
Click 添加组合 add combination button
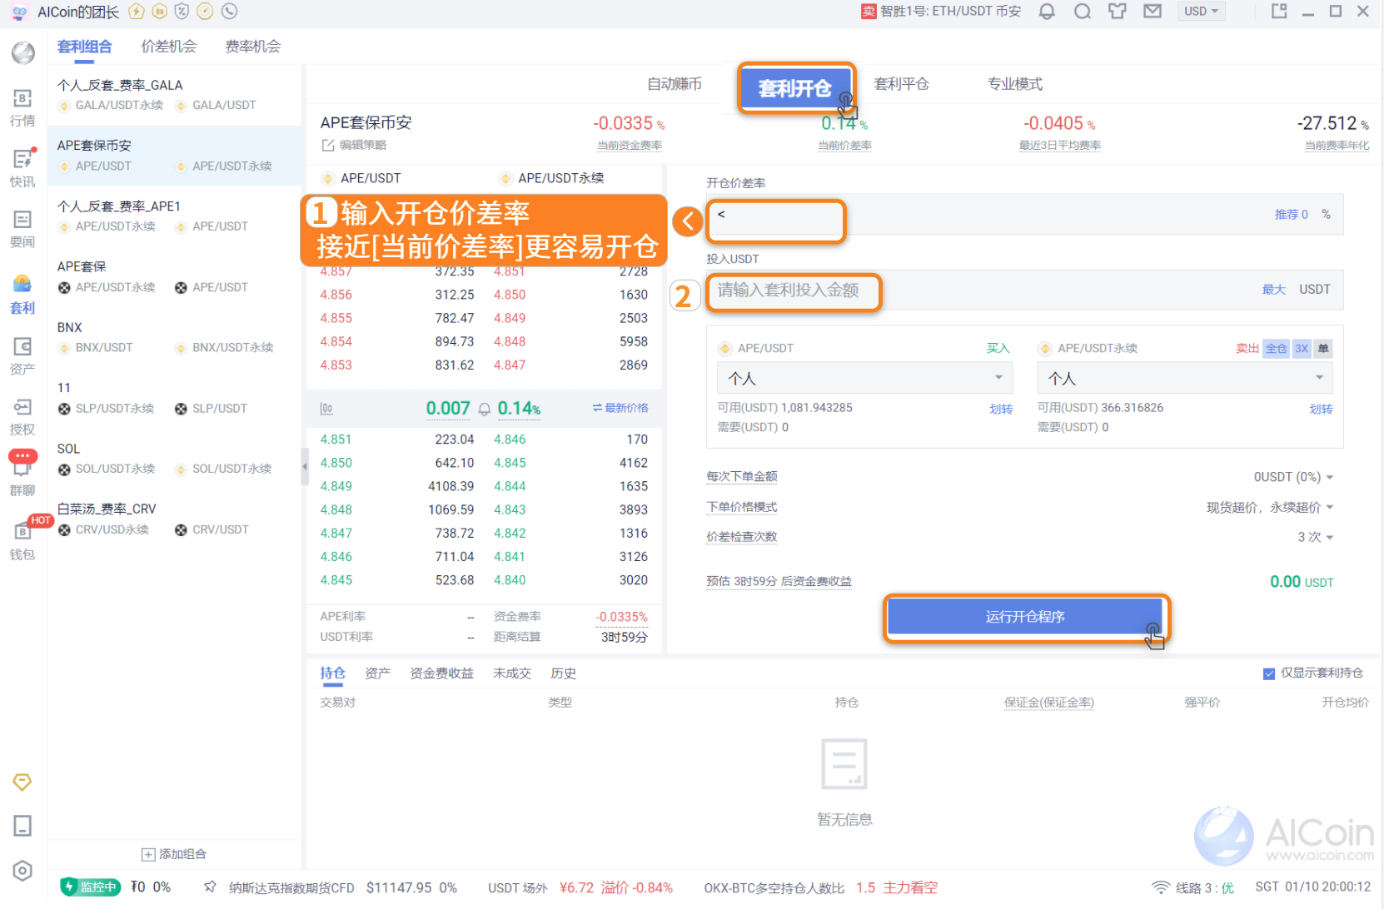point(174,854)
